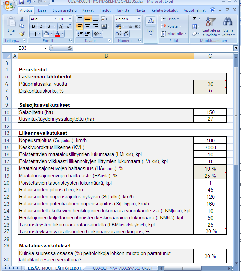Toggle italic formatting
This screenshot has width=241, height=271.
click(41, 26)
